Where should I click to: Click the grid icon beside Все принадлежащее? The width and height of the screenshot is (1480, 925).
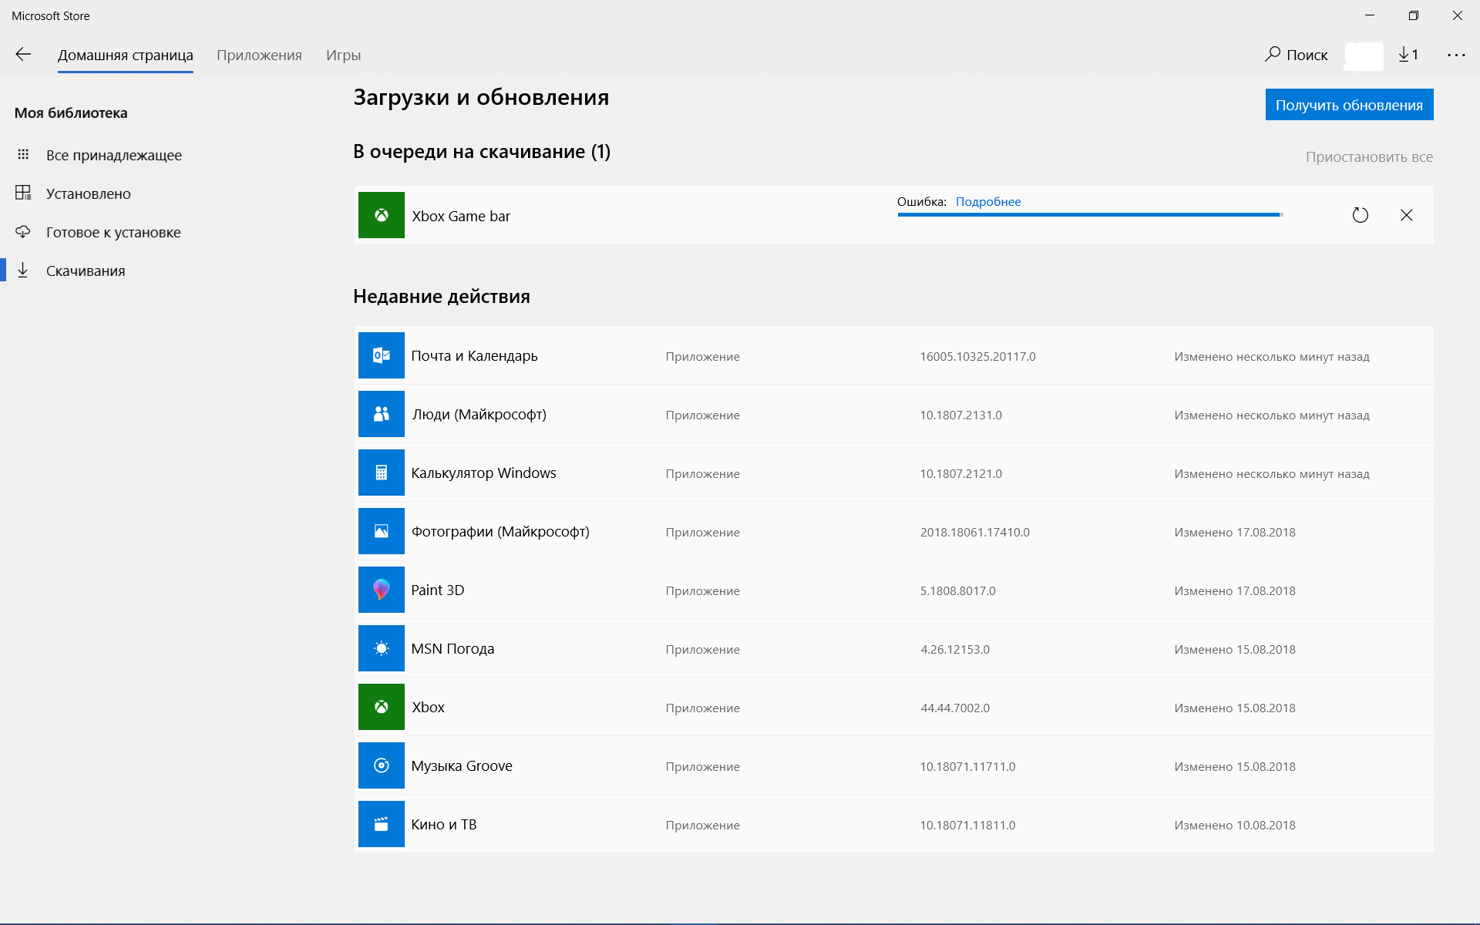coord(23,154)
